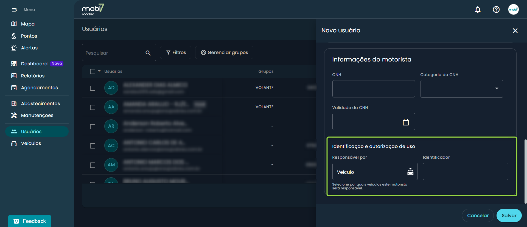Open the Validade da CNH calendar picker

(x=406, y=122)
